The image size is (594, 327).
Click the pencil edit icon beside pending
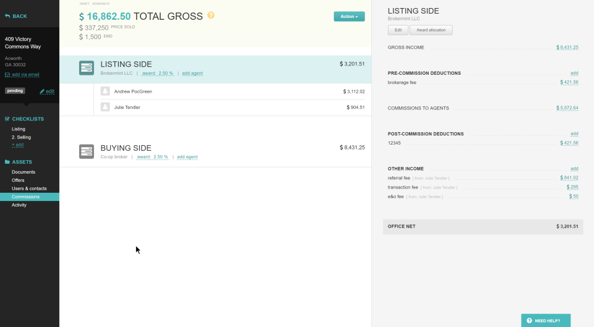[42, 91]
